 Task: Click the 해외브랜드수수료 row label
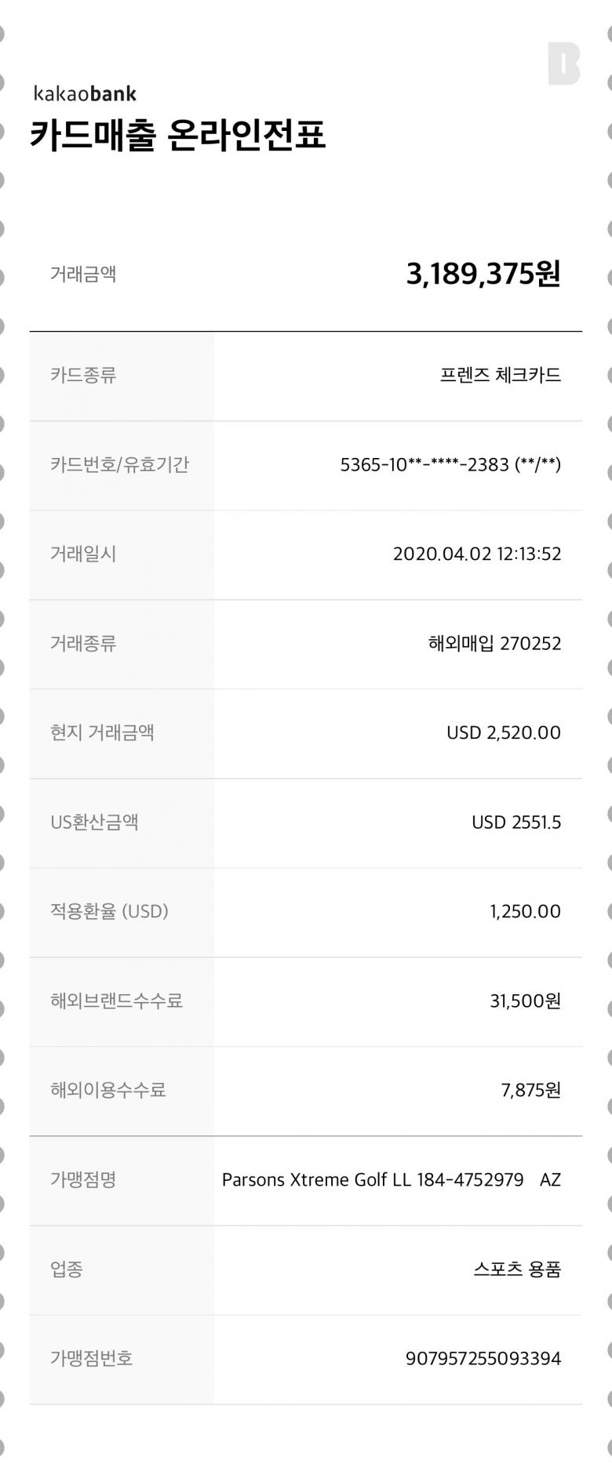click(116, 1001)
